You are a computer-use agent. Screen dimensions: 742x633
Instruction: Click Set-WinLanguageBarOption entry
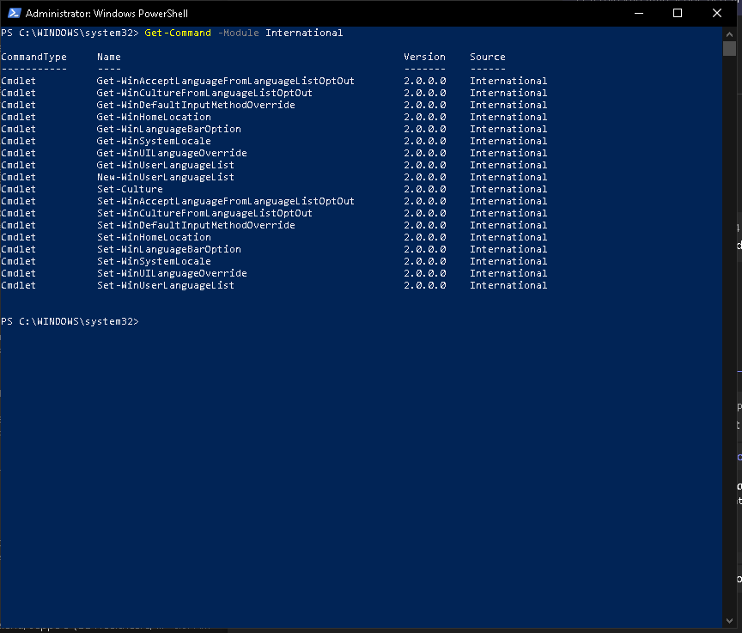tap(169, 249)
